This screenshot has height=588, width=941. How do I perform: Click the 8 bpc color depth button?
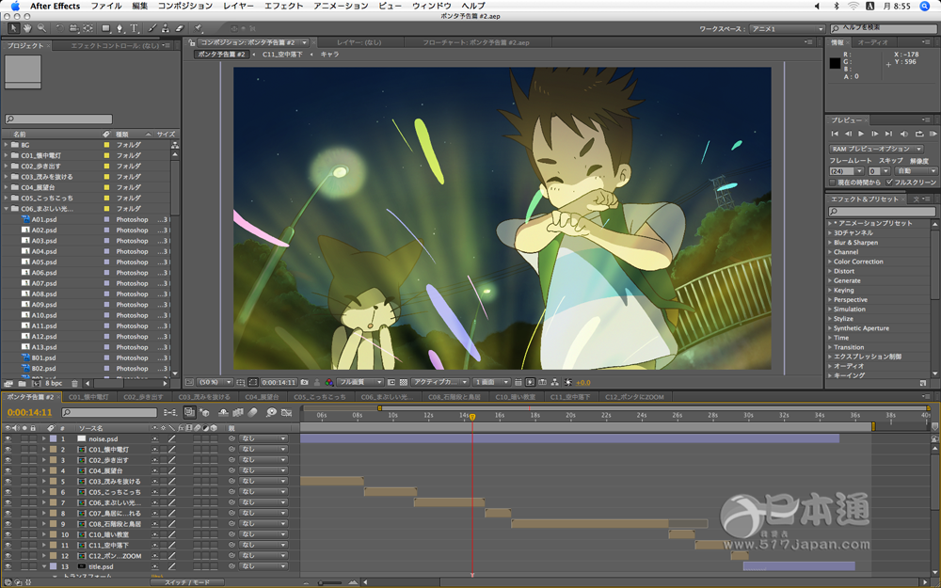54,384
